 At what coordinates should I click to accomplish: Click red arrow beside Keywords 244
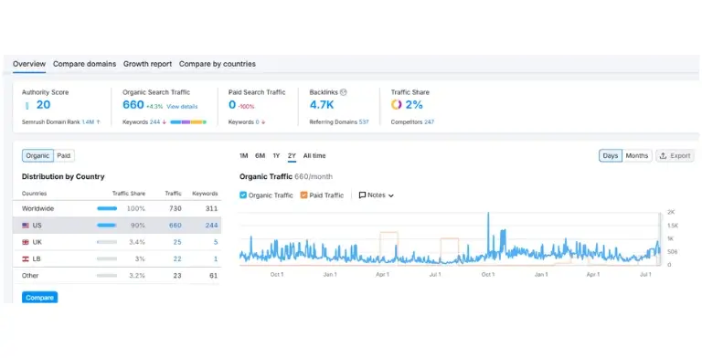165,122
